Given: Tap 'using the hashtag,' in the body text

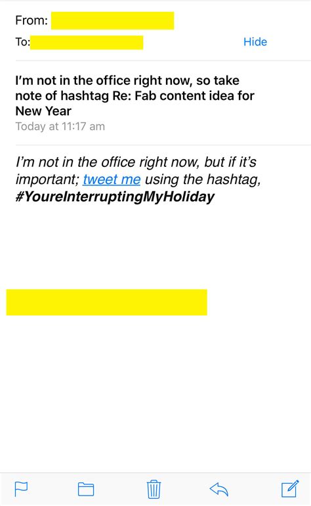Looking at the screenshot, I should pyautogui.click(x=203, y=179).
